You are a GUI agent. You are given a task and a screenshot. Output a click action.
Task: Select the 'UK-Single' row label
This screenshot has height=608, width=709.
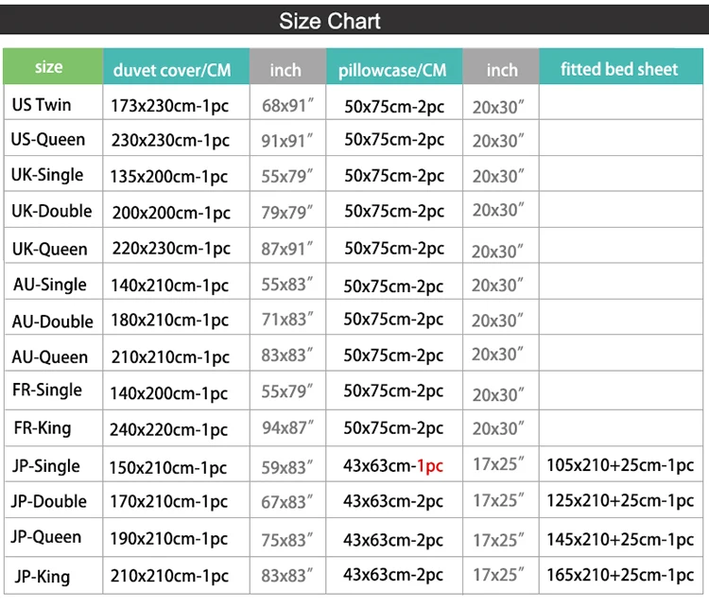tap(47, 175)
